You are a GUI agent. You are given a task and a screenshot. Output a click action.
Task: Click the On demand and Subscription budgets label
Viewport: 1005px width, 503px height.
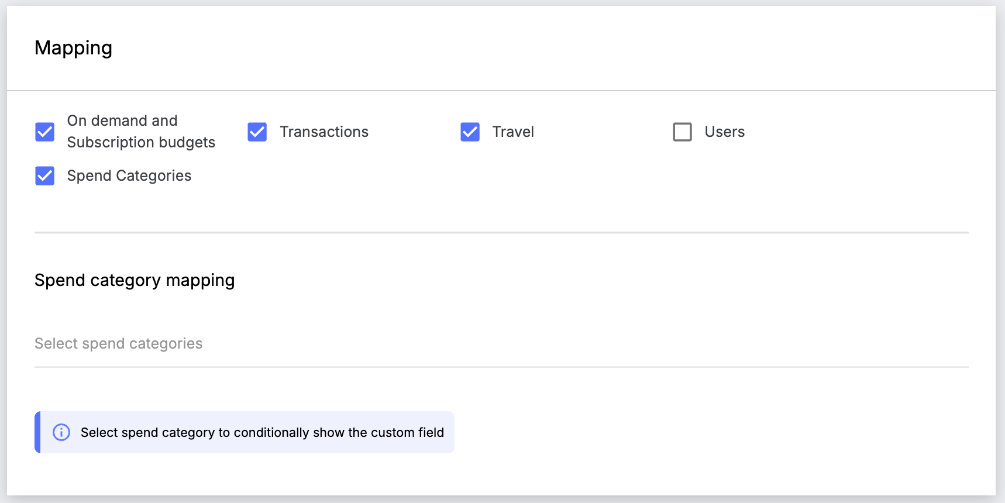(x=140, y=132)
